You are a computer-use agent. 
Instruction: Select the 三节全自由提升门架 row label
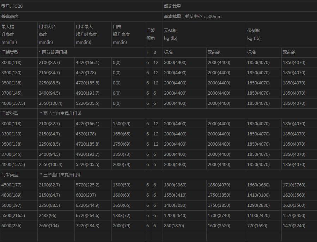click(62, 175)
